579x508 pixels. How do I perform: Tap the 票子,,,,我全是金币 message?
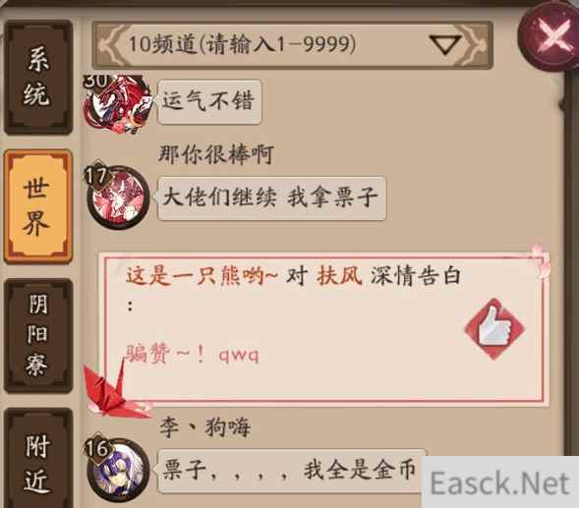pyautogui.click(x=290, y=471)
